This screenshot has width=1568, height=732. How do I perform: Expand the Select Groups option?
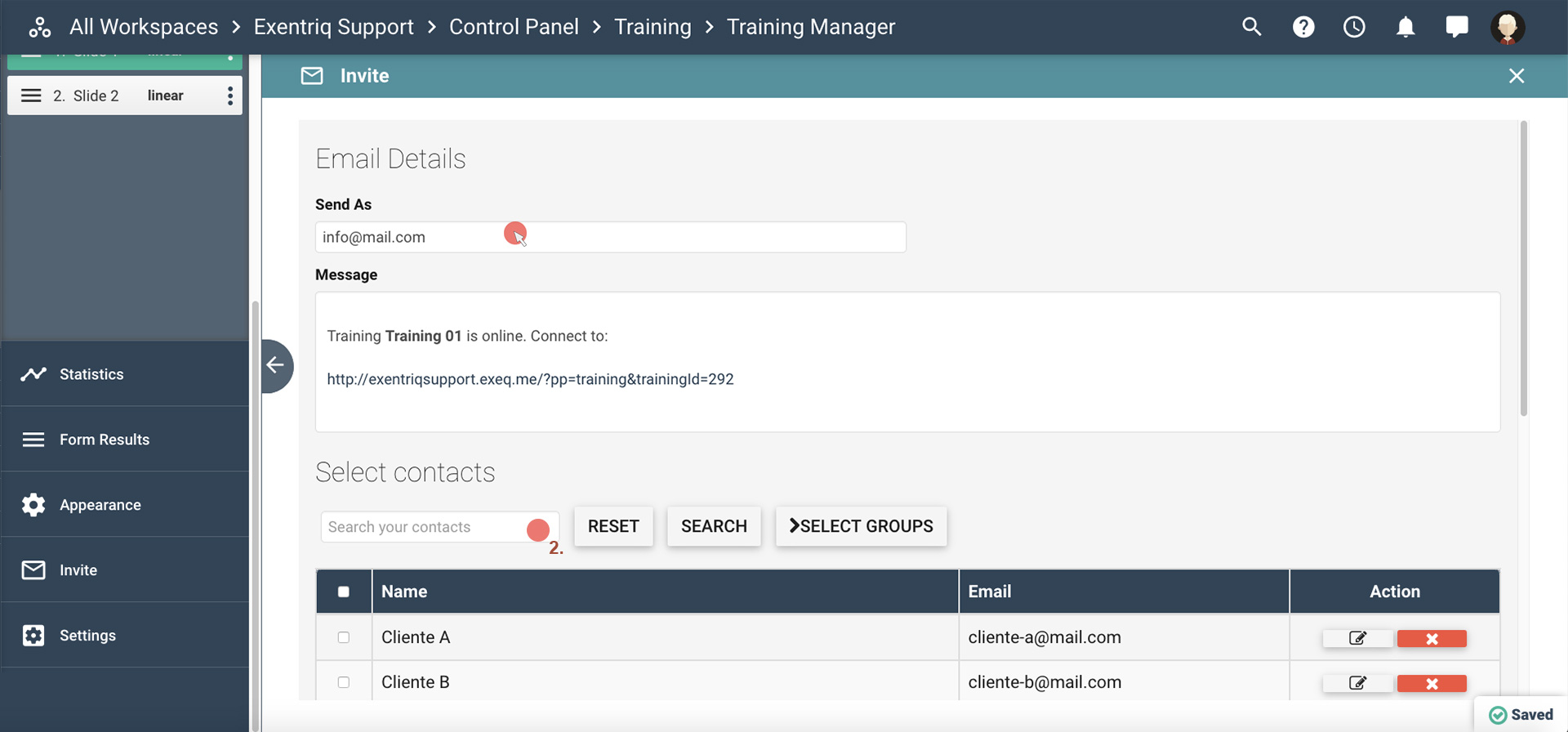click(x=861, y=526)
